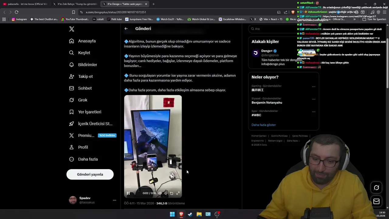Image resolution: width=389 pixels, height=219 pixels.
Task: Open Petit tube bookmark
Action: (114, 19)
